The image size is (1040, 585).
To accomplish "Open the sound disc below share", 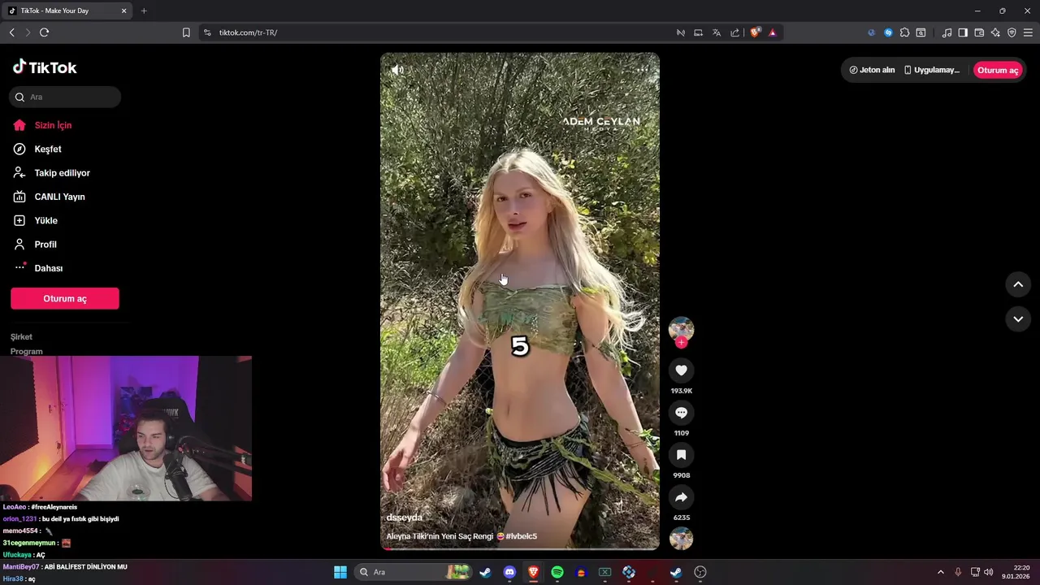I will click(681, 539).
